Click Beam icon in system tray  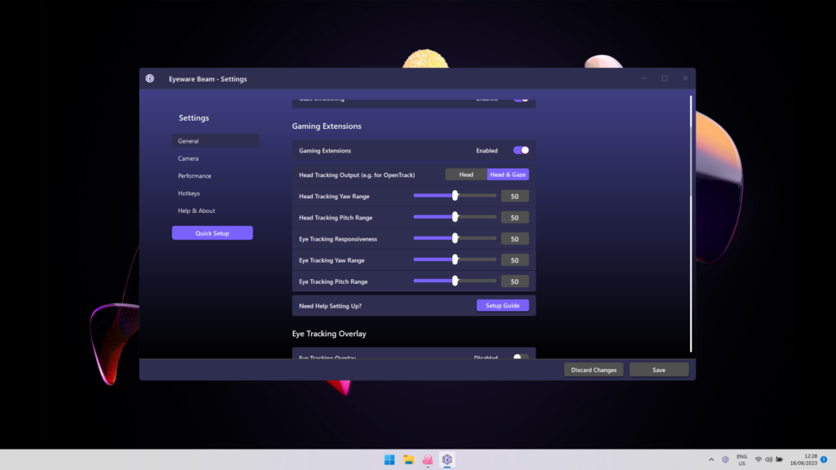click(x=725, y=459)
